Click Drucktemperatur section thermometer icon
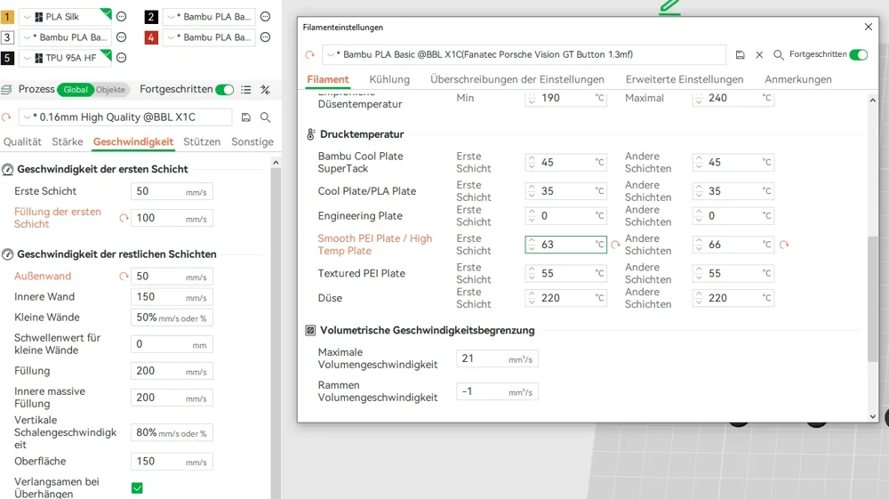This screenshot has width=889, height=499. 310,134
